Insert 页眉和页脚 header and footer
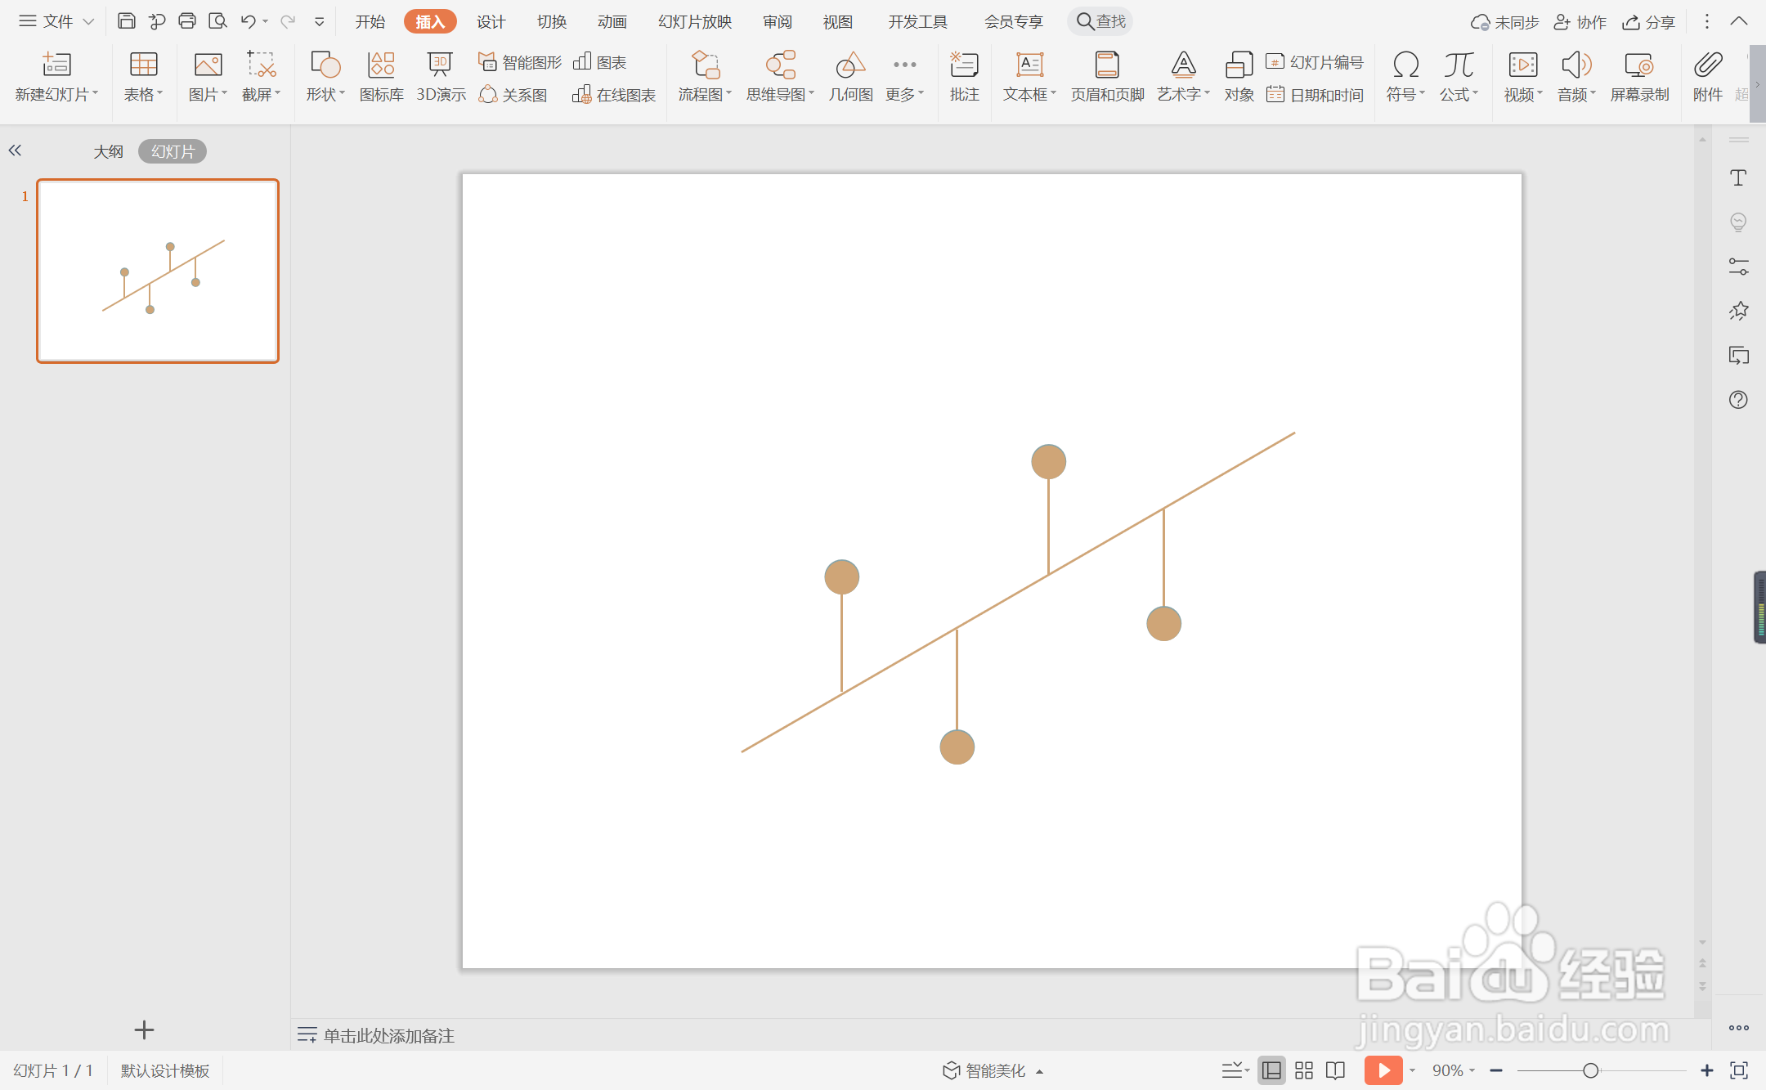The height and width of the screenshot is (1090, 1766). pyautogui.click(x=1107, y=77)
